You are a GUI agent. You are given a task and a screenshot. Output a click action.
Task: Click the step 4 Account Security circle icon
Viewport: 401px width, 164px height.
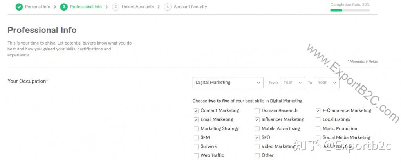coord(168,7)
